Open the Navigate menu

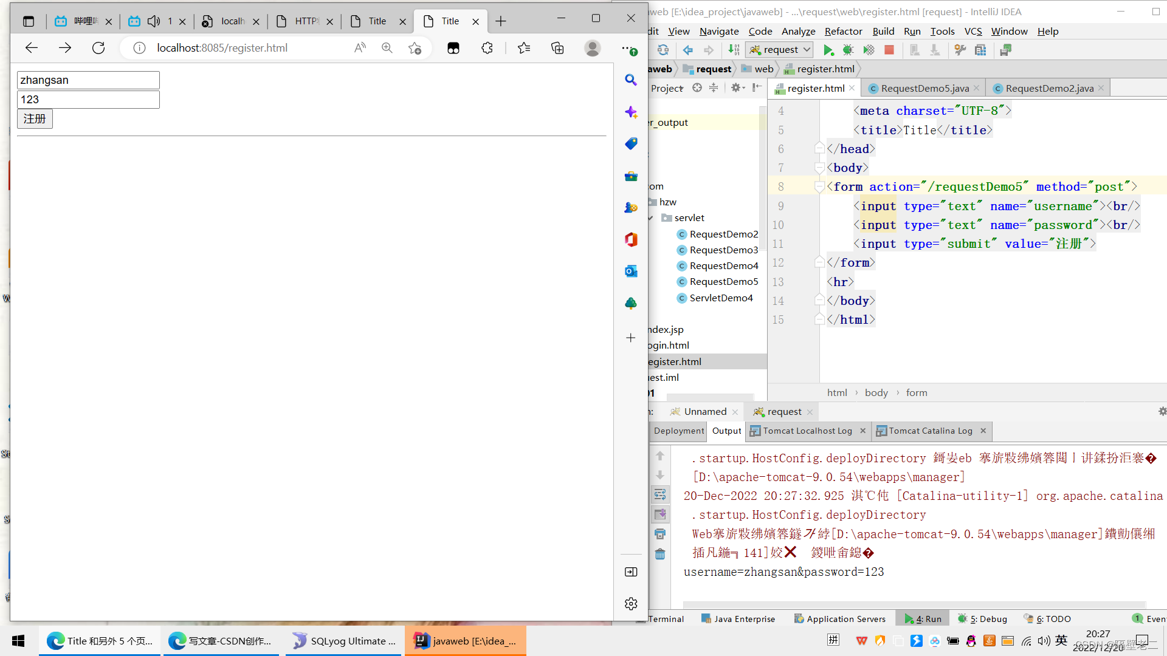[x=718, y=31]
